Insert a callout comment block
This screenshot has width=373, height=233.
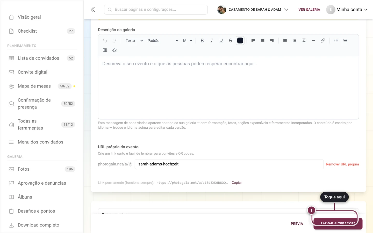304,41
